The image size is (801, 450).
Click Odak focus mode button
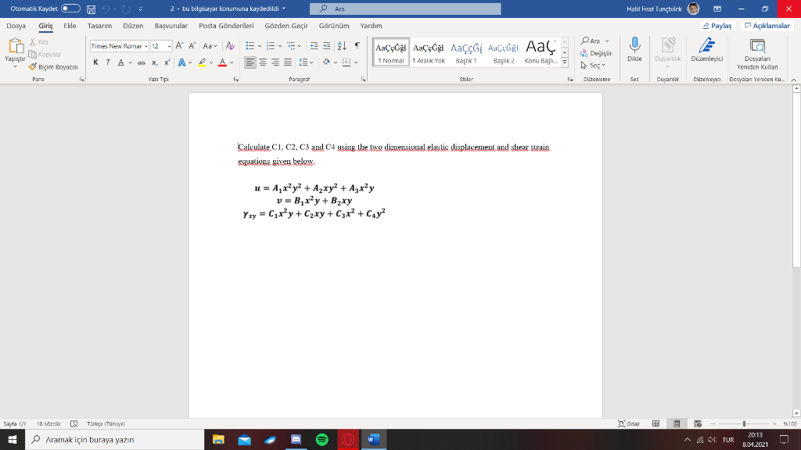coord(629,423)
